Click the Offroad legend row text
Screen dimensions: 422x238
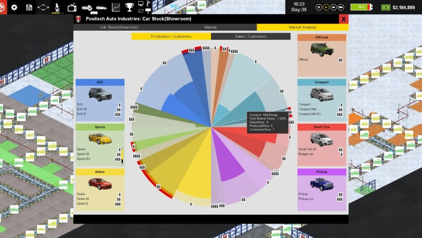pyautogui.click(x=303, y=60)
